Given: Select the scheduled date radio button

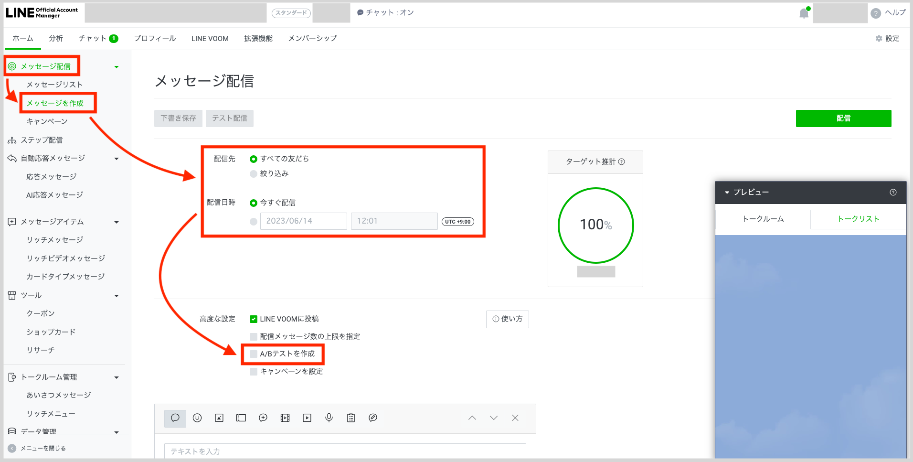Looking at the screenshot, I should click(254, 222).
